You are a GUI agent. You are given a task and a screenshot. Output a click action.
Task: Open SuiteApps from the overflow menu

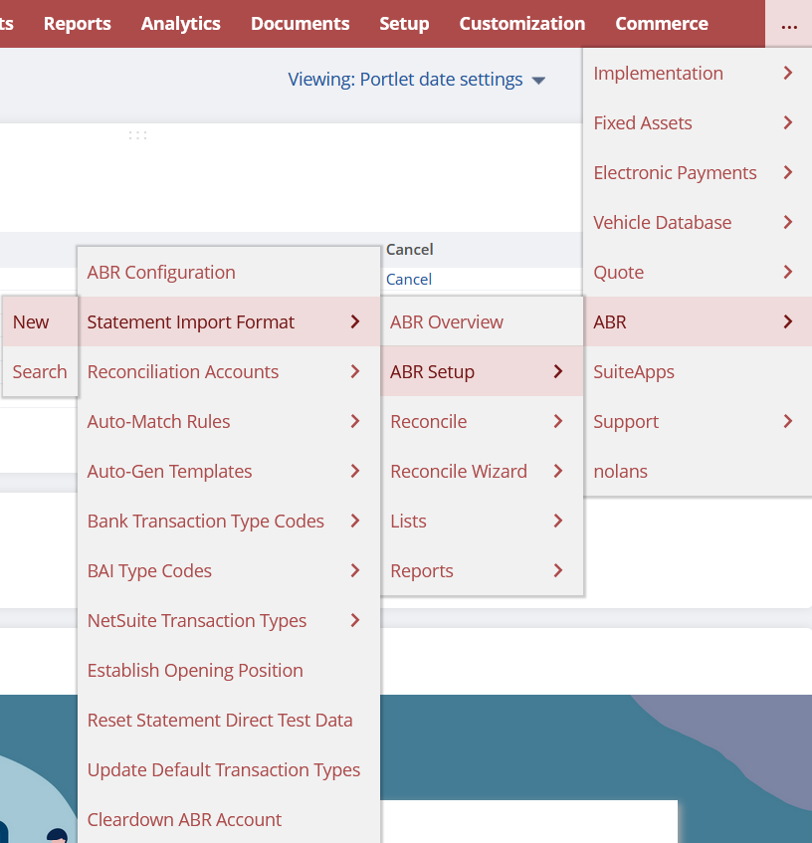coord(634,371)
